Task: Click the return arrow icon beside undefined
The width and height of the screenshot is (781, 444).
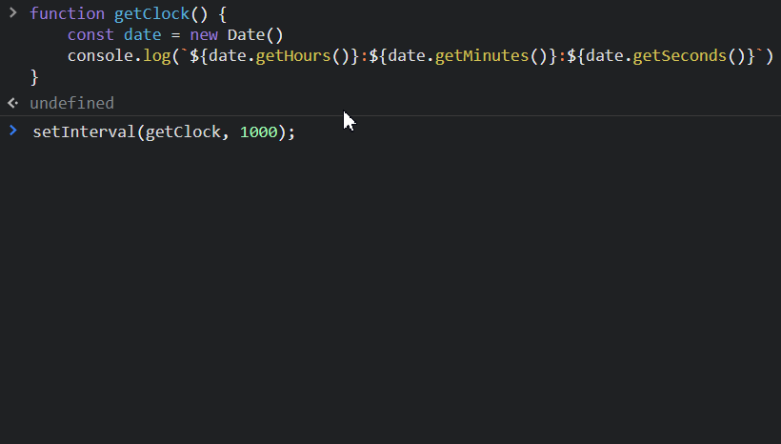Action: coord(13,103)
